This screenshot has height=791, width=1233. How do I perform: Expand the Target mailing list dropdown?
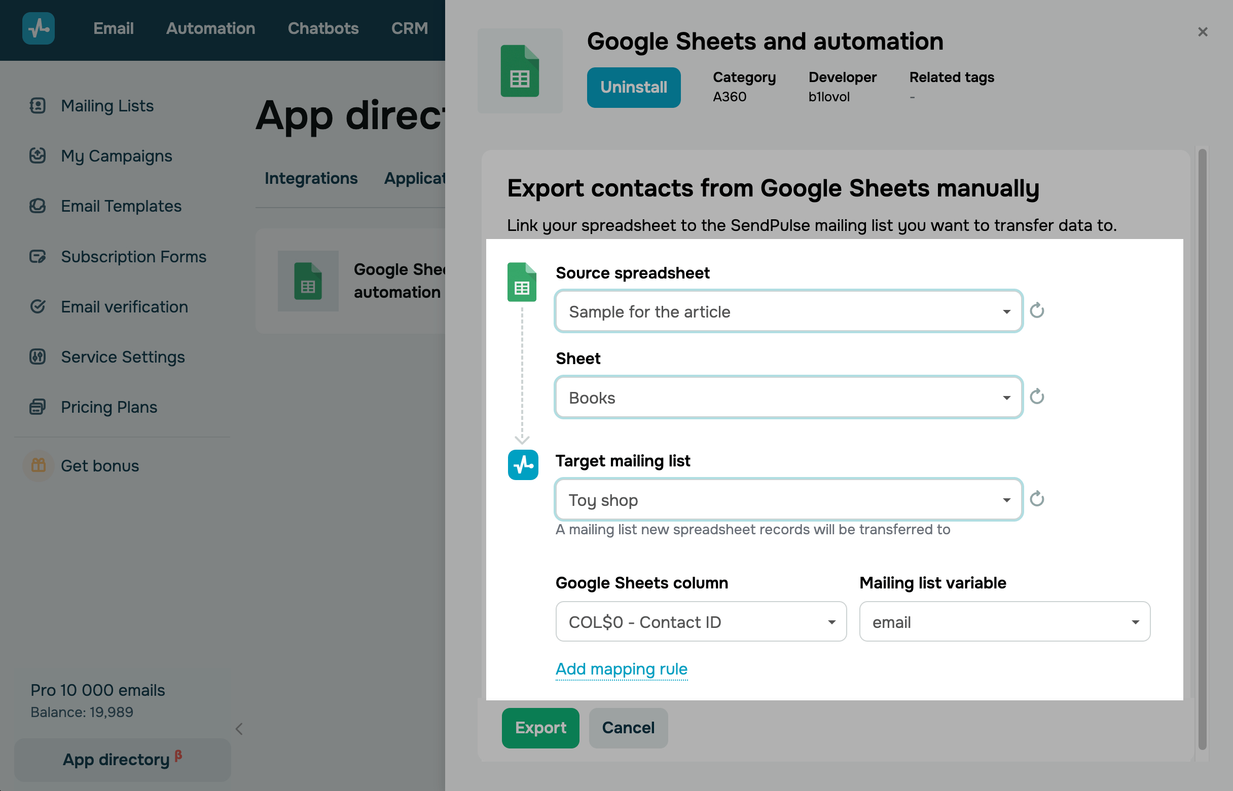[788, 500]
